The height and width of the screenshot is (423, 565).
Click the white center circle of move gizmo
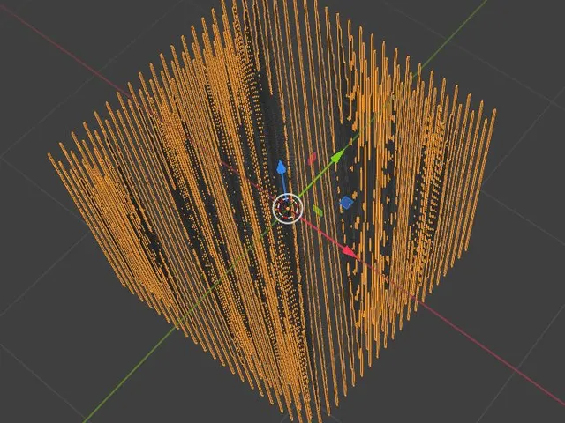coord(288,208)
